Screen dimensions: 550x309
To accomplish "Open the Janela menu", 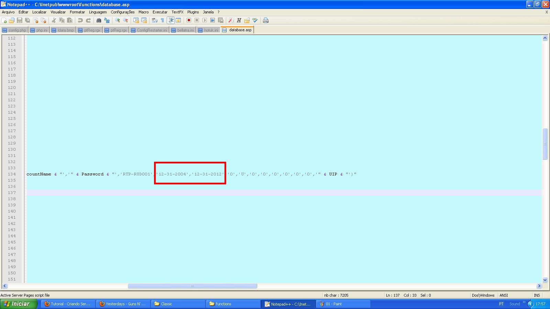I will click(x=208, y=12).
